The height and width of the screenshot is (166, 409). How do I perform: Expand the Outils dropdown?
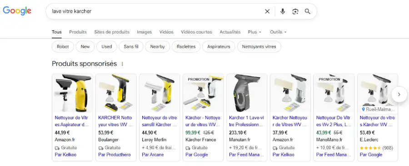(x=278, y=32)
